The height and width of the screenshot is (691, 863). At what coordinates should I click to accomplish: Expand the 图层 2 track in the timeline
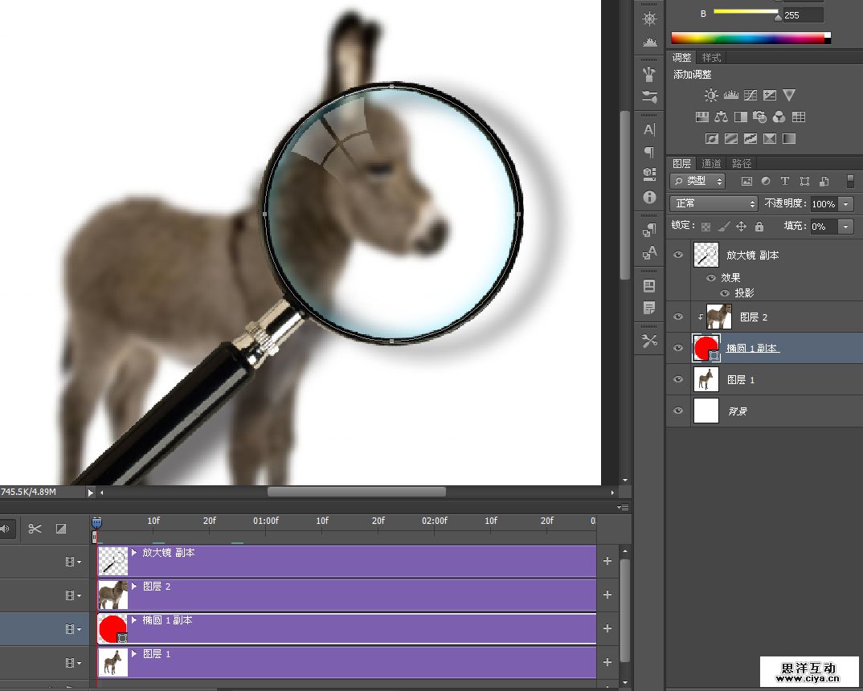135,587
